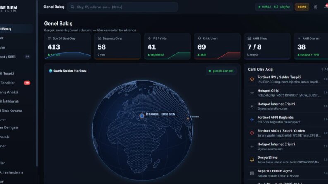Click the sidebar vertical scrollbar
Screen dimensions: 328x184
tap(37, 83)
